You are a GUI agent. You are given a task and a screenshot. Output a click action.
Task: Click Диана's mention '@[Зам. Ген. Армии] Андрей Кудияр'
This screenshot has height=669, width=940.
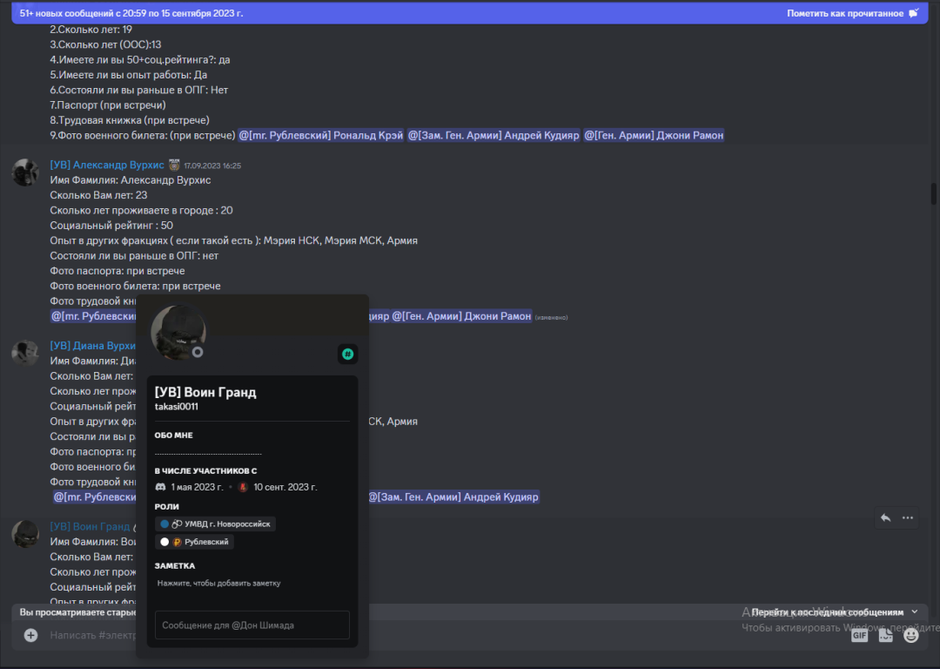(453, 497)
